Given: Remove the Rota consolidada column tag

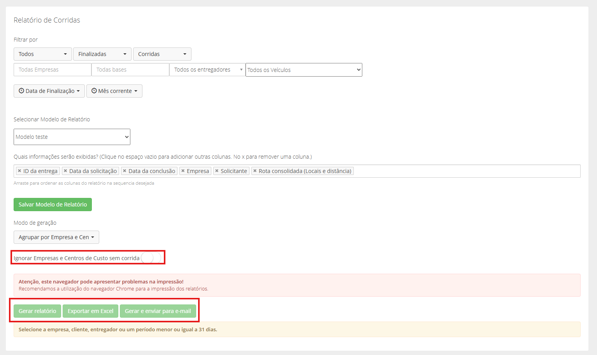Looking at the screenshot, I should (255, 171).
